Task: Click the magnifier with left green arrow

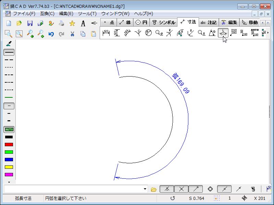Action: click(30, 33)
